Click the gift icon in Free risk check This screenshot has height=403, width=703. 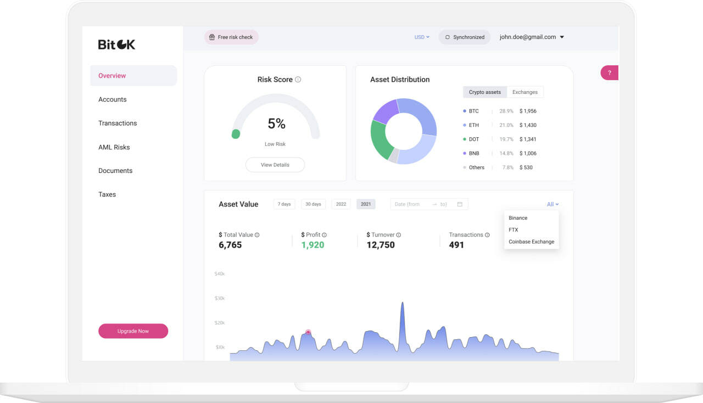[x=212, y=37]
